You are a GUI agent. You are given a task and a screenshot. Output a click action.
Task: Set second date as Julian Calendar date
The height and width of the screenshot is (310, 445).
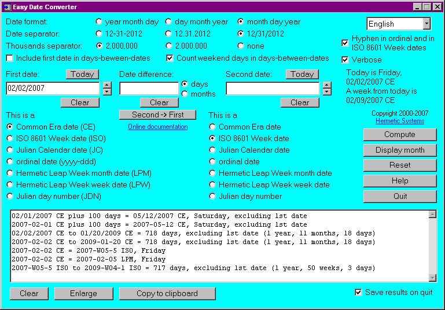(212, 150)
